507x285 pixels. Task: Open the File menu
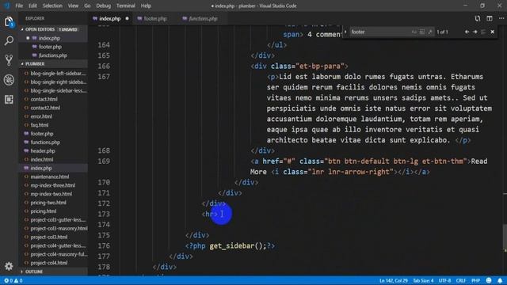click(x=19, y=6)
